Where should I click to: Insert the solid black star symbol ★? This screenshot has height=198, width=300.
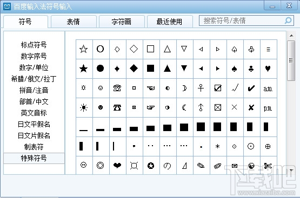click(x=84, y=69)
